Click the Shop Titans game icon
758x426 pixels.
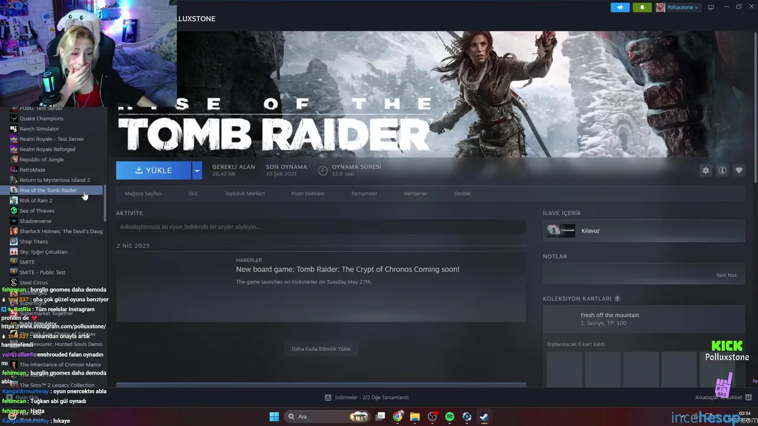tap(14, 241)
